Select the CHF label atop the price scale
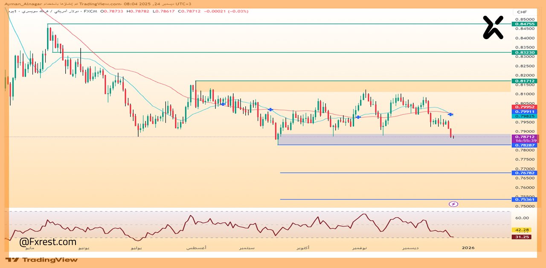The width and height of the screenshot is (546, 268). point(522,12)
